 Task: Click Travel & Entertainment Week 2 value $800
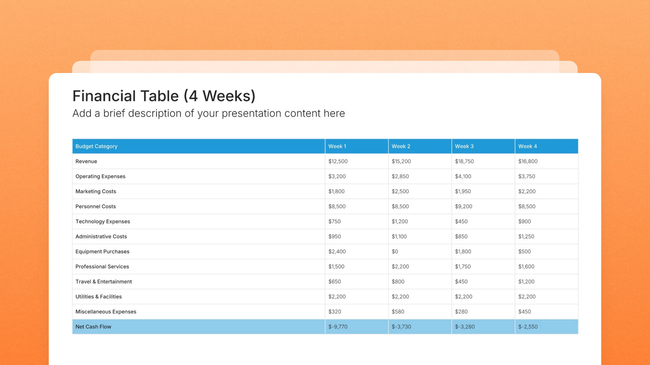tap(398, 282)
